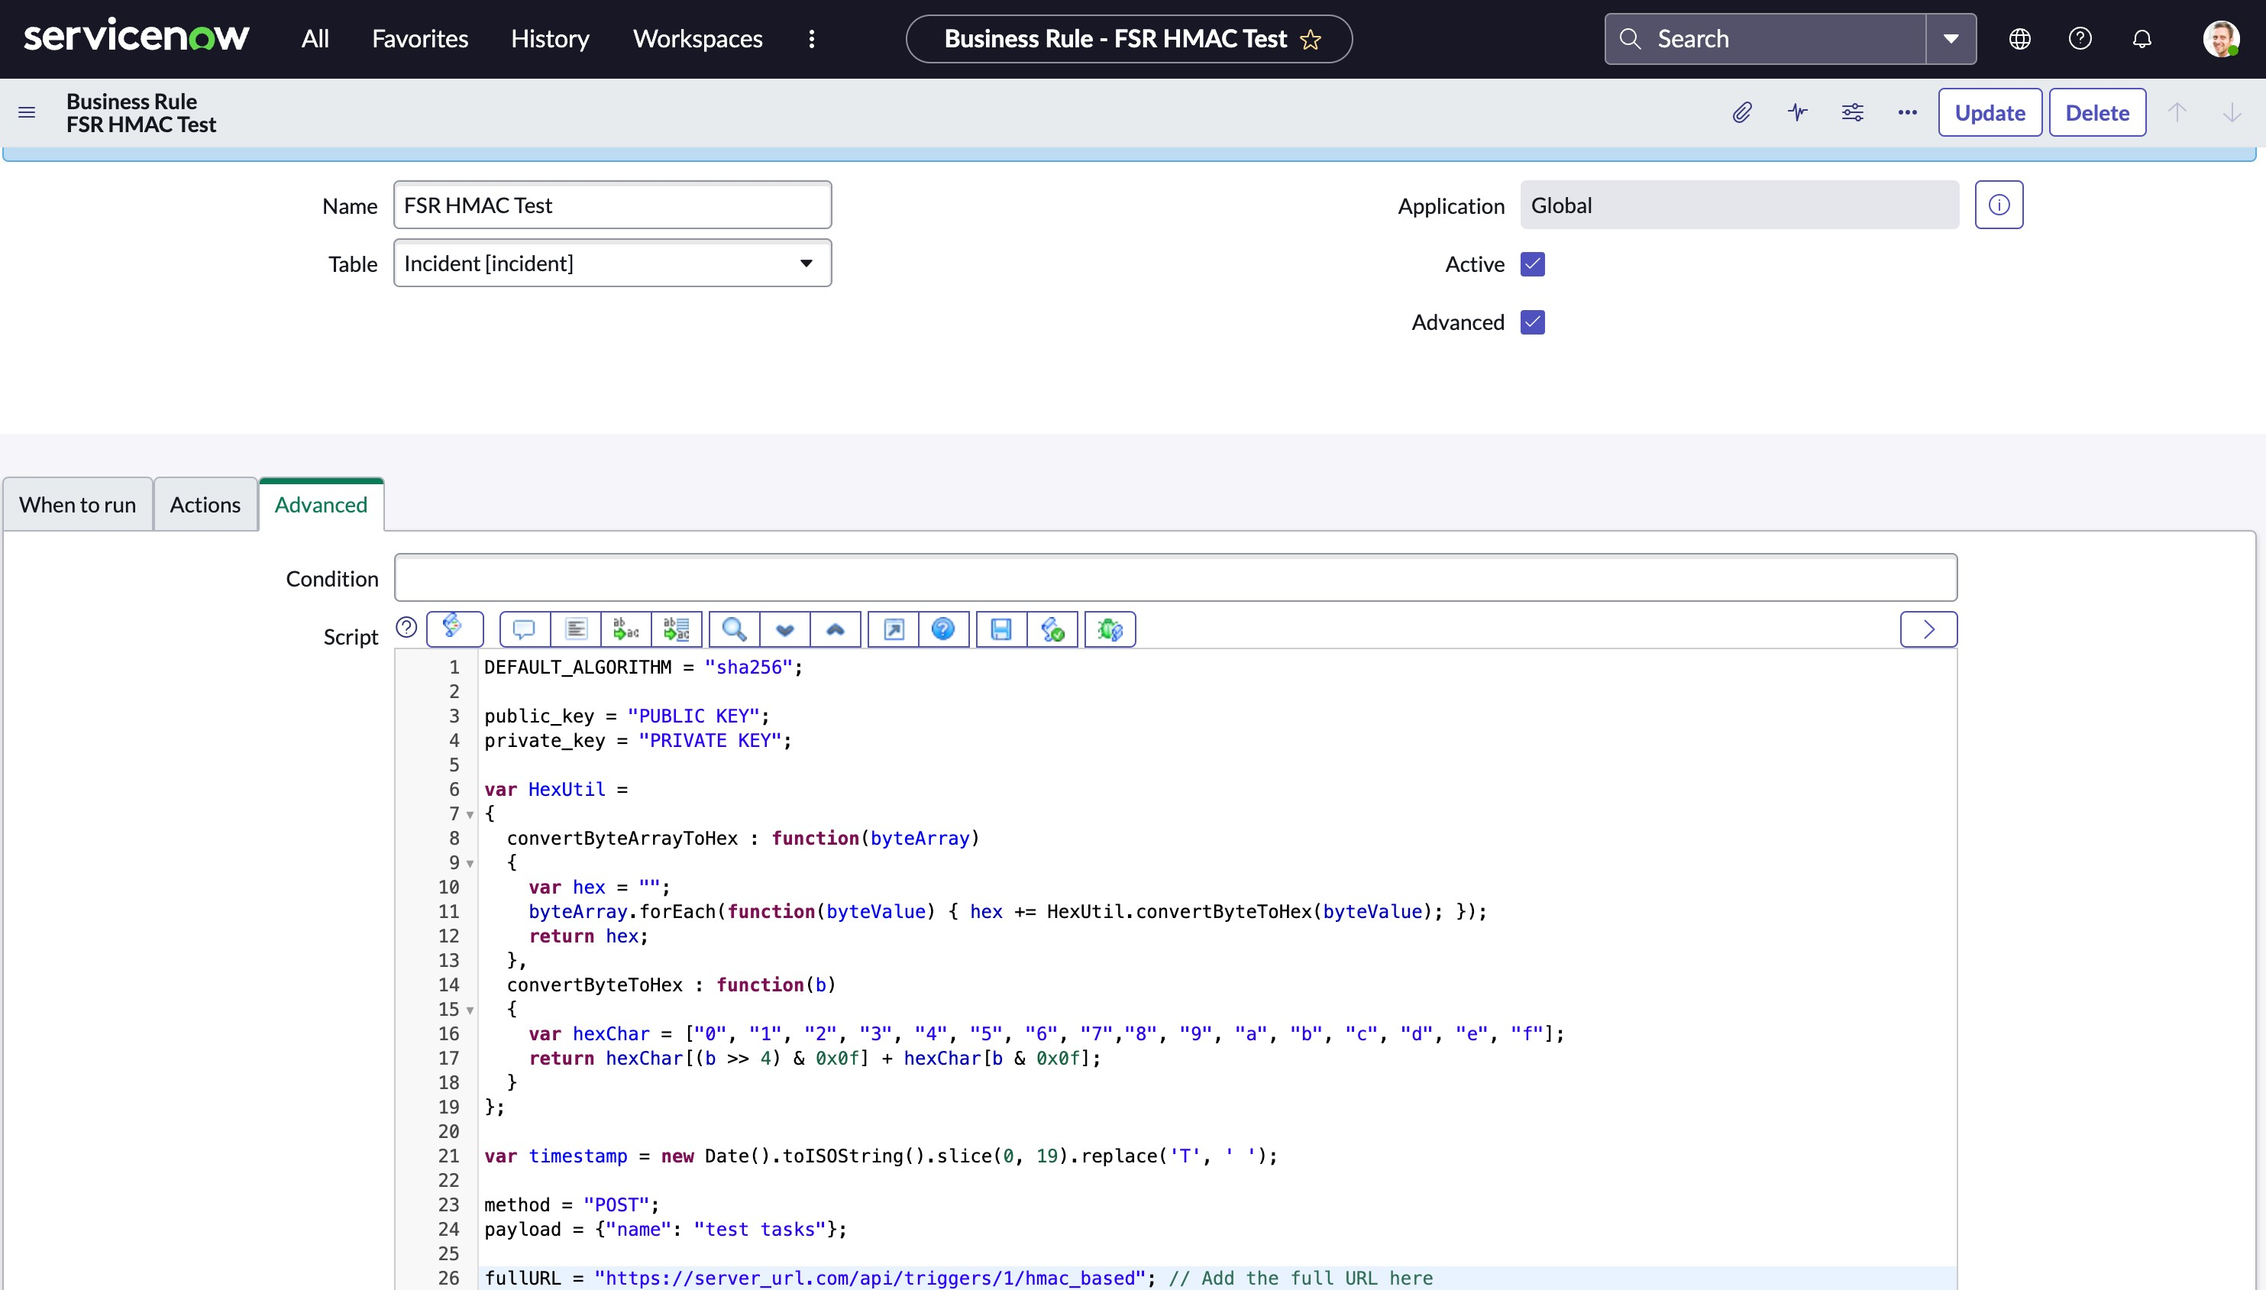Screen dimensions: 2266x1290
Task: Click the Delete button
Action: 2096,112
